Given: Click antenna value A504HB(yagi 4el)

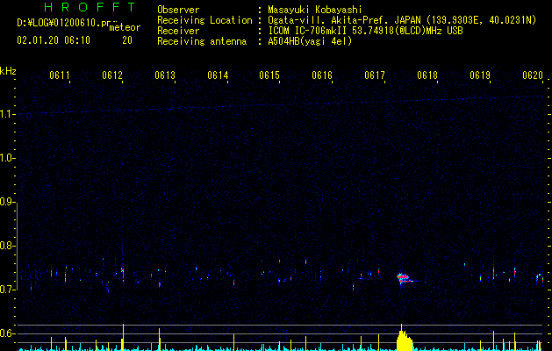Looking at the screenshot, I should point(310,41).
